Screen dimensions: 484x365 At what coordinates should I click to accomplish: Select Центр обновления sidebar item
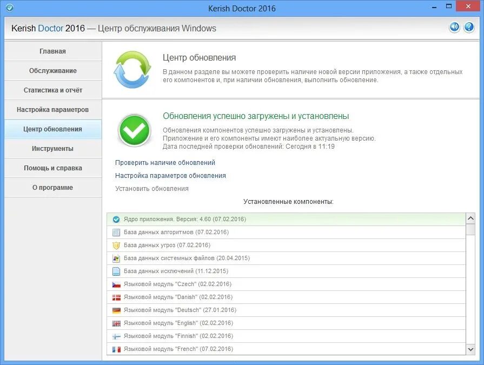click(x=53, y=129)
